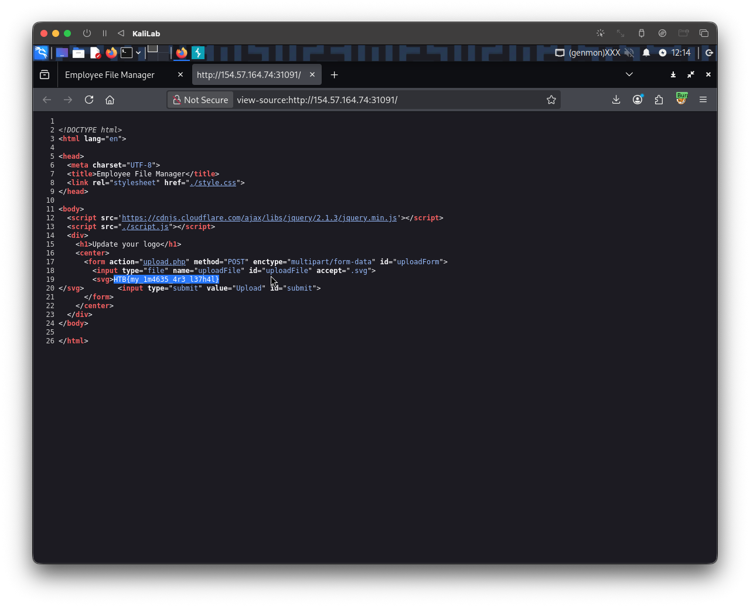Toggle the muted volume icon in the panel
Viewport: 750px width, 607px height.
click(x=629, y=53)
